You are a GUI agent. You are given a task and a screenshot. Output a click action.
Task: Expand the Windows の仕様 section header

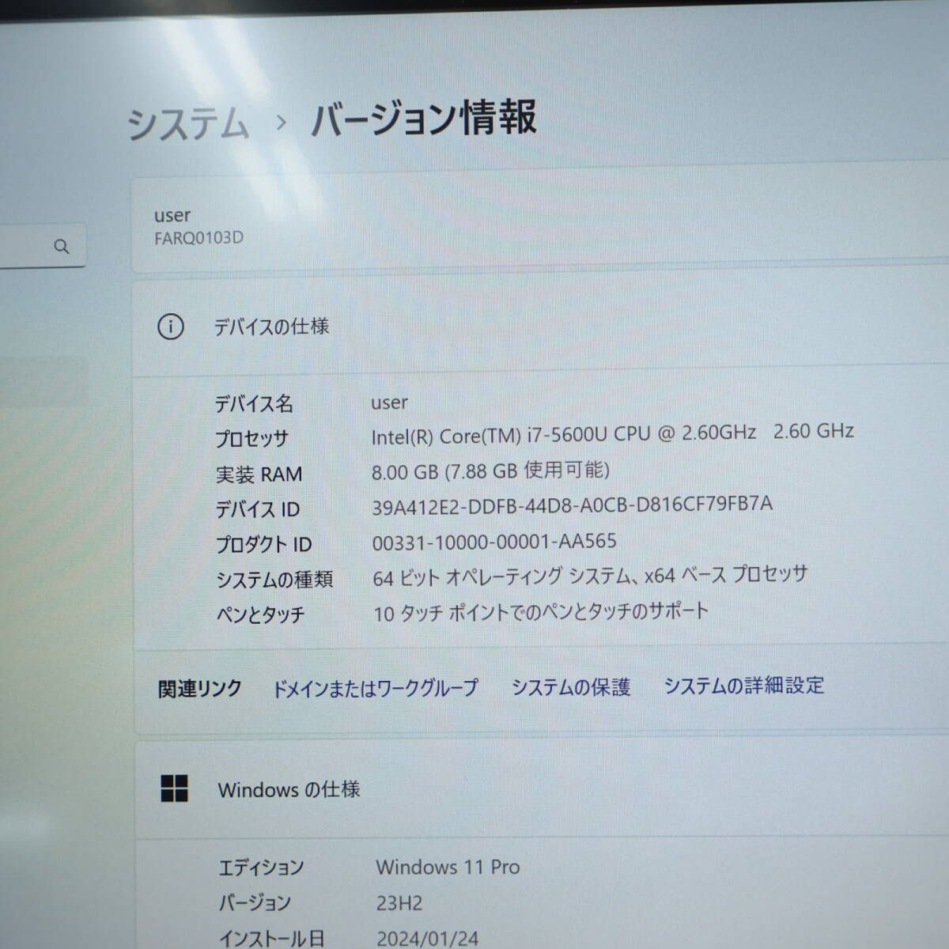pos(543,789)
